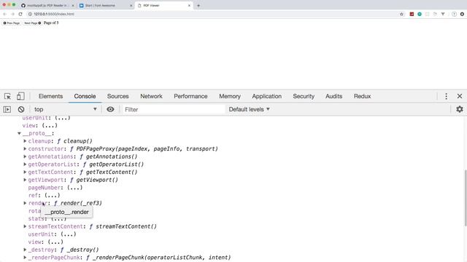
Task: Expand the _destroy function entry
Action: pyautogui.click(x=25, y=250)
